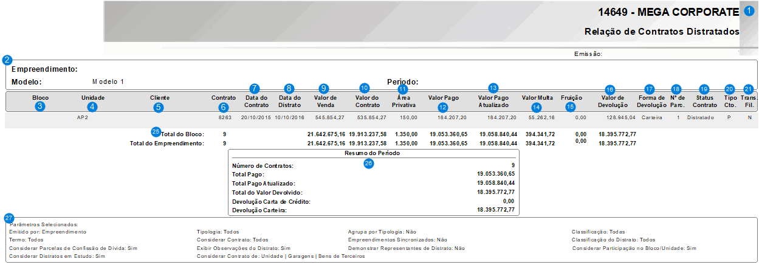Click 'Classificação do Distrato: Todos' parameter
This screenshot has width=762, height=270.
pos(614,240)
